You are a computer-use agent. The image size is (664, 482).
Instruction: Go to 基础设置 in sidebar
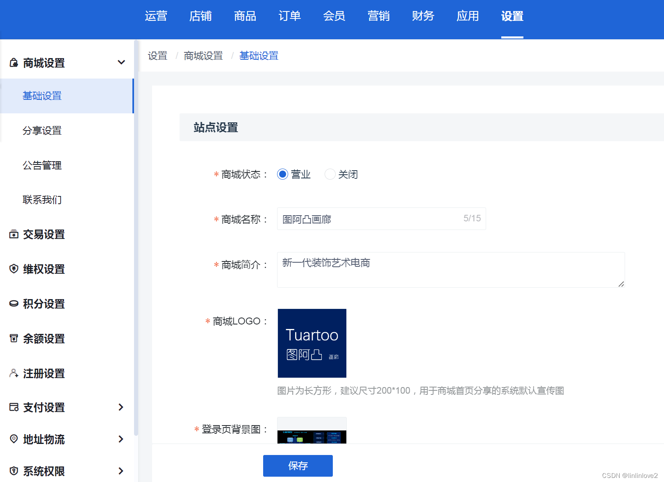pos(67,96)
